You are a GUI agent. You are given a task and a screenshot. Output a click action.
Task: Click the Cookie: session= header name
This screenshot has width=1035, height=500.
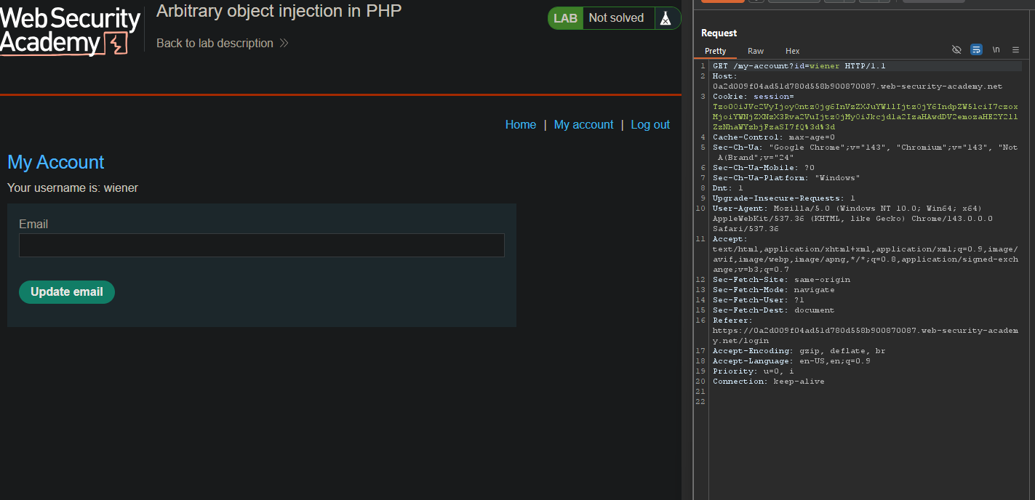tap(753, 97)
